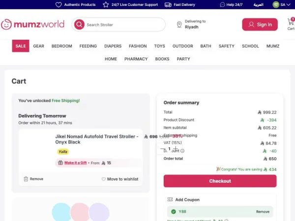Click the green checkmark beside Y88
295x221 pixels.
tap(174, 212)
